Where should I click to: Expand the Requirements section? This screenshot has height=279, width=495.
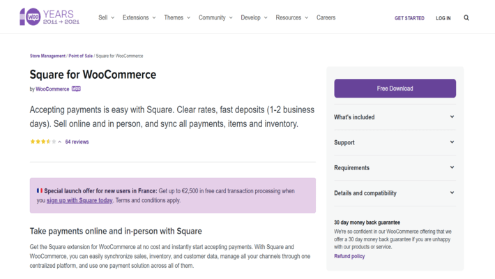tap(395, 168)
